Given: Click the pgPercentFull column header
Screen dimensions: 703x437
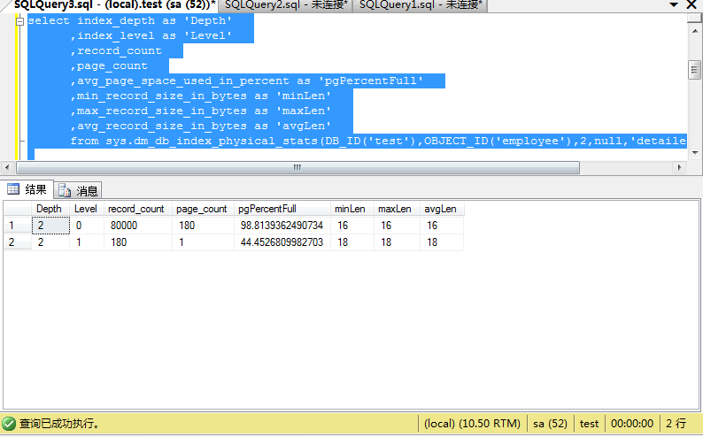Looking at the screenshot, I should tap(282, 209).
